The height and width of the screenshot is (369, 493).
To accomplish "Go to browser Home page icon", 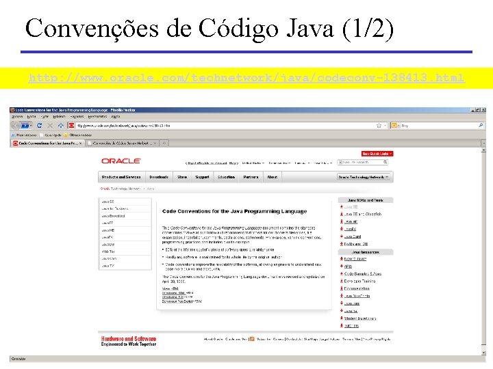I will (61, 126).
